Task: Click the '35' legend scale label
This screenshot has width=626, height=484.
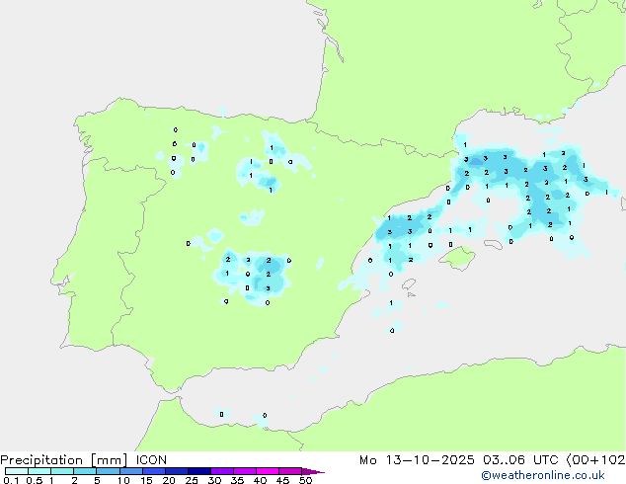Action: click(238, 480)
